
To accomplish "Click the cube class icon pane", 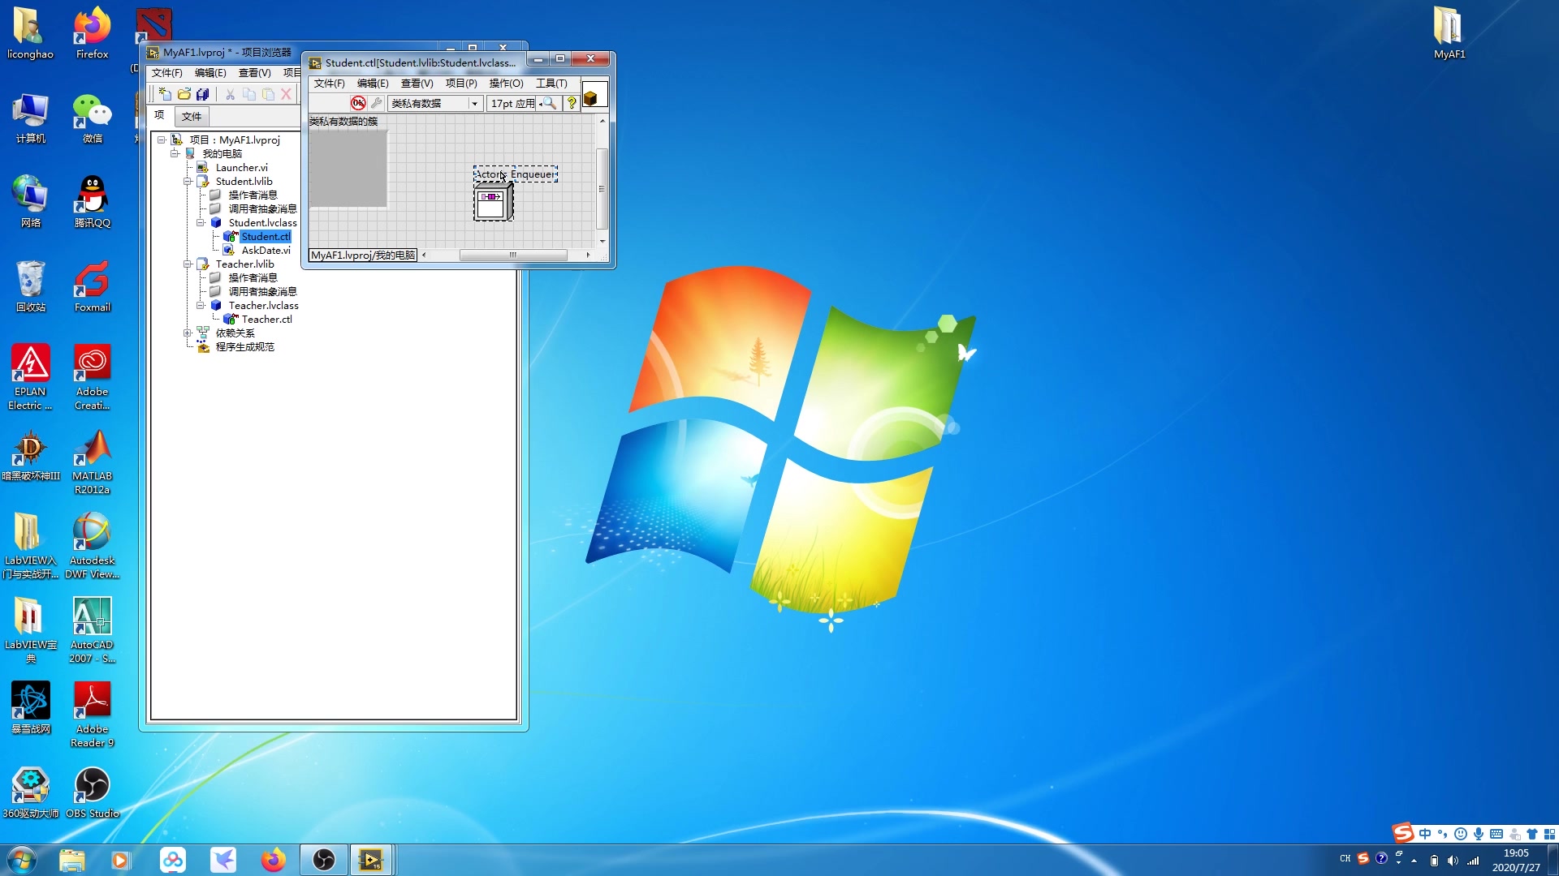I will point(594,96).
